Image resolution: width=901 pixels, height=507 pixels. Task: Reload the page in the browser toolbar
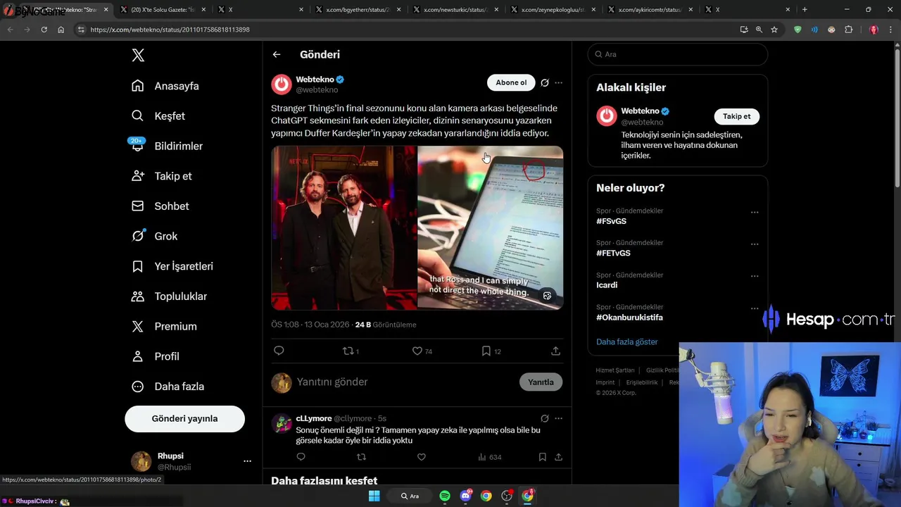click(44, 30)
